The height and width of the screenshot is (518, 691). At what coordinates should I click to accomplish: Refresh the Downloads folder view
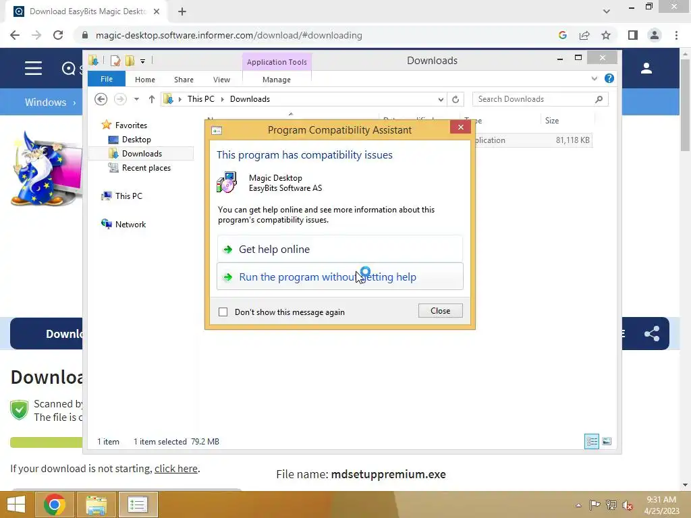455,99
